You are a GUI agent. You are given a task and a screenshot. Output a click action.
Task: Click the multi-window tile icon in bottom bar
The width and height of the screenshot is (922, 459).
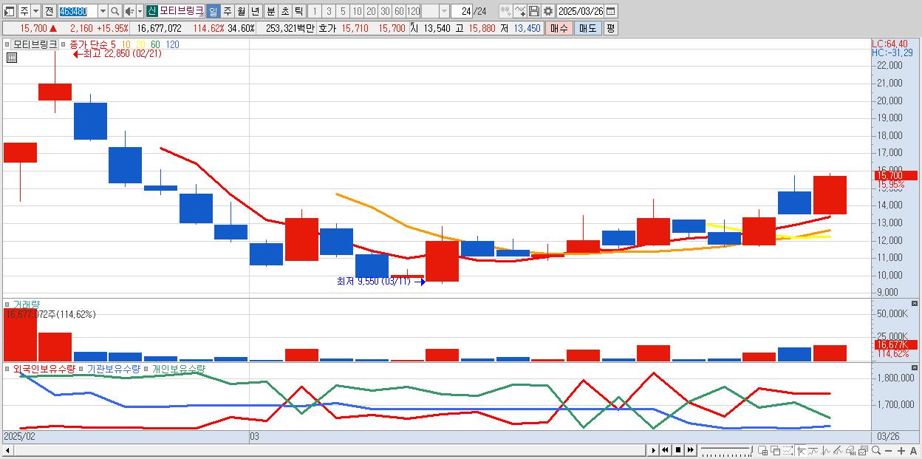point(762,450)
